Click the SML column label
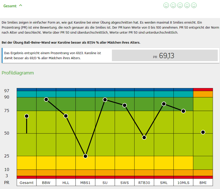Image resolution: width=220 pixels, height=189 pixels. tap(164, 182)
